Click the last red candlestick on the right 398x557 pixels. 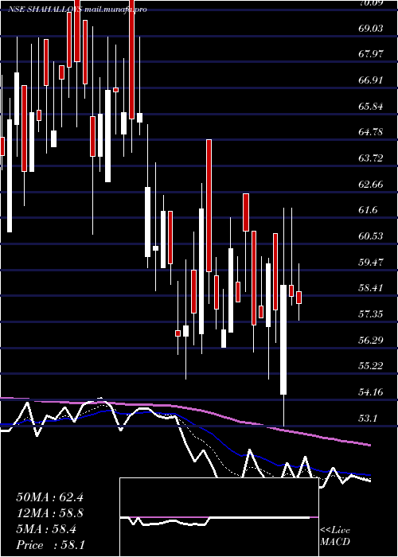(x=298, y=298)
